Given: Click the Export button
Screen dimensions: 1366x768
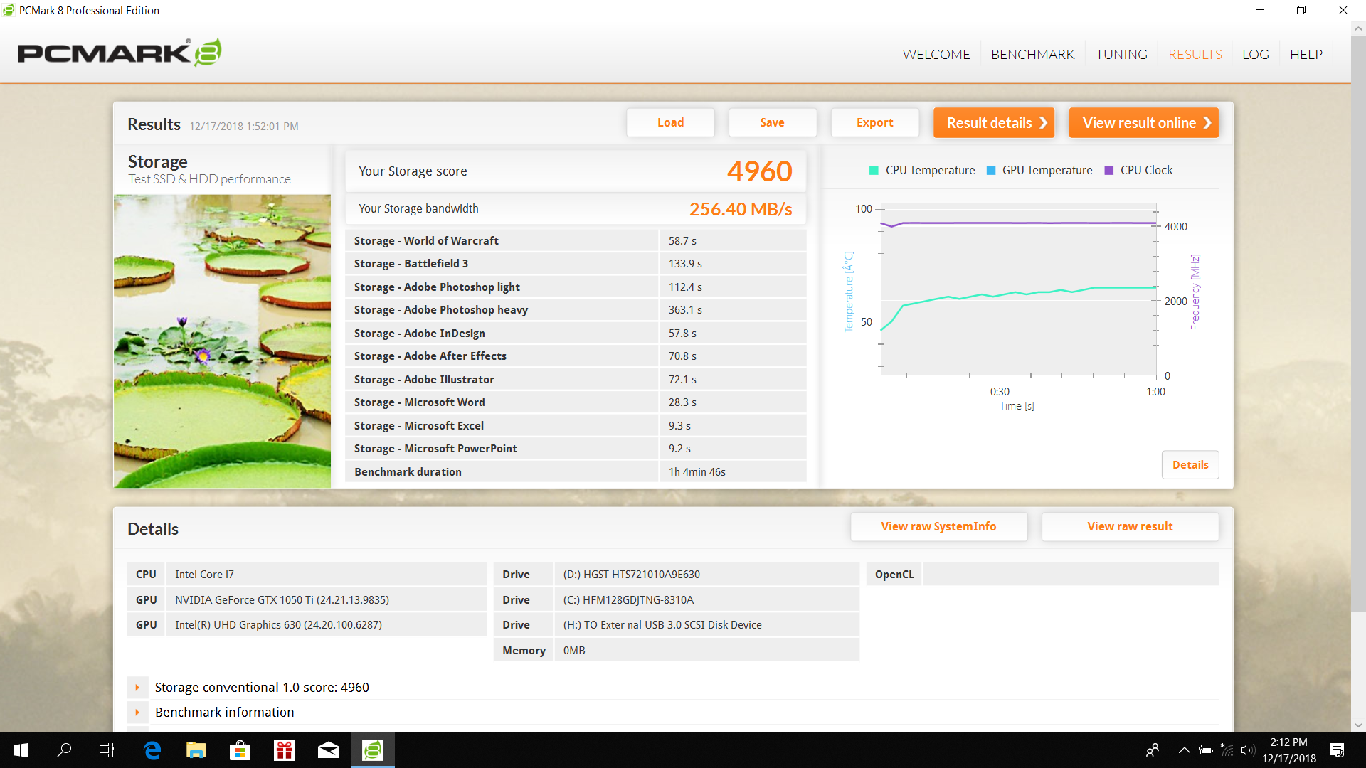Looking at the screenshot, I should [874, 122].
